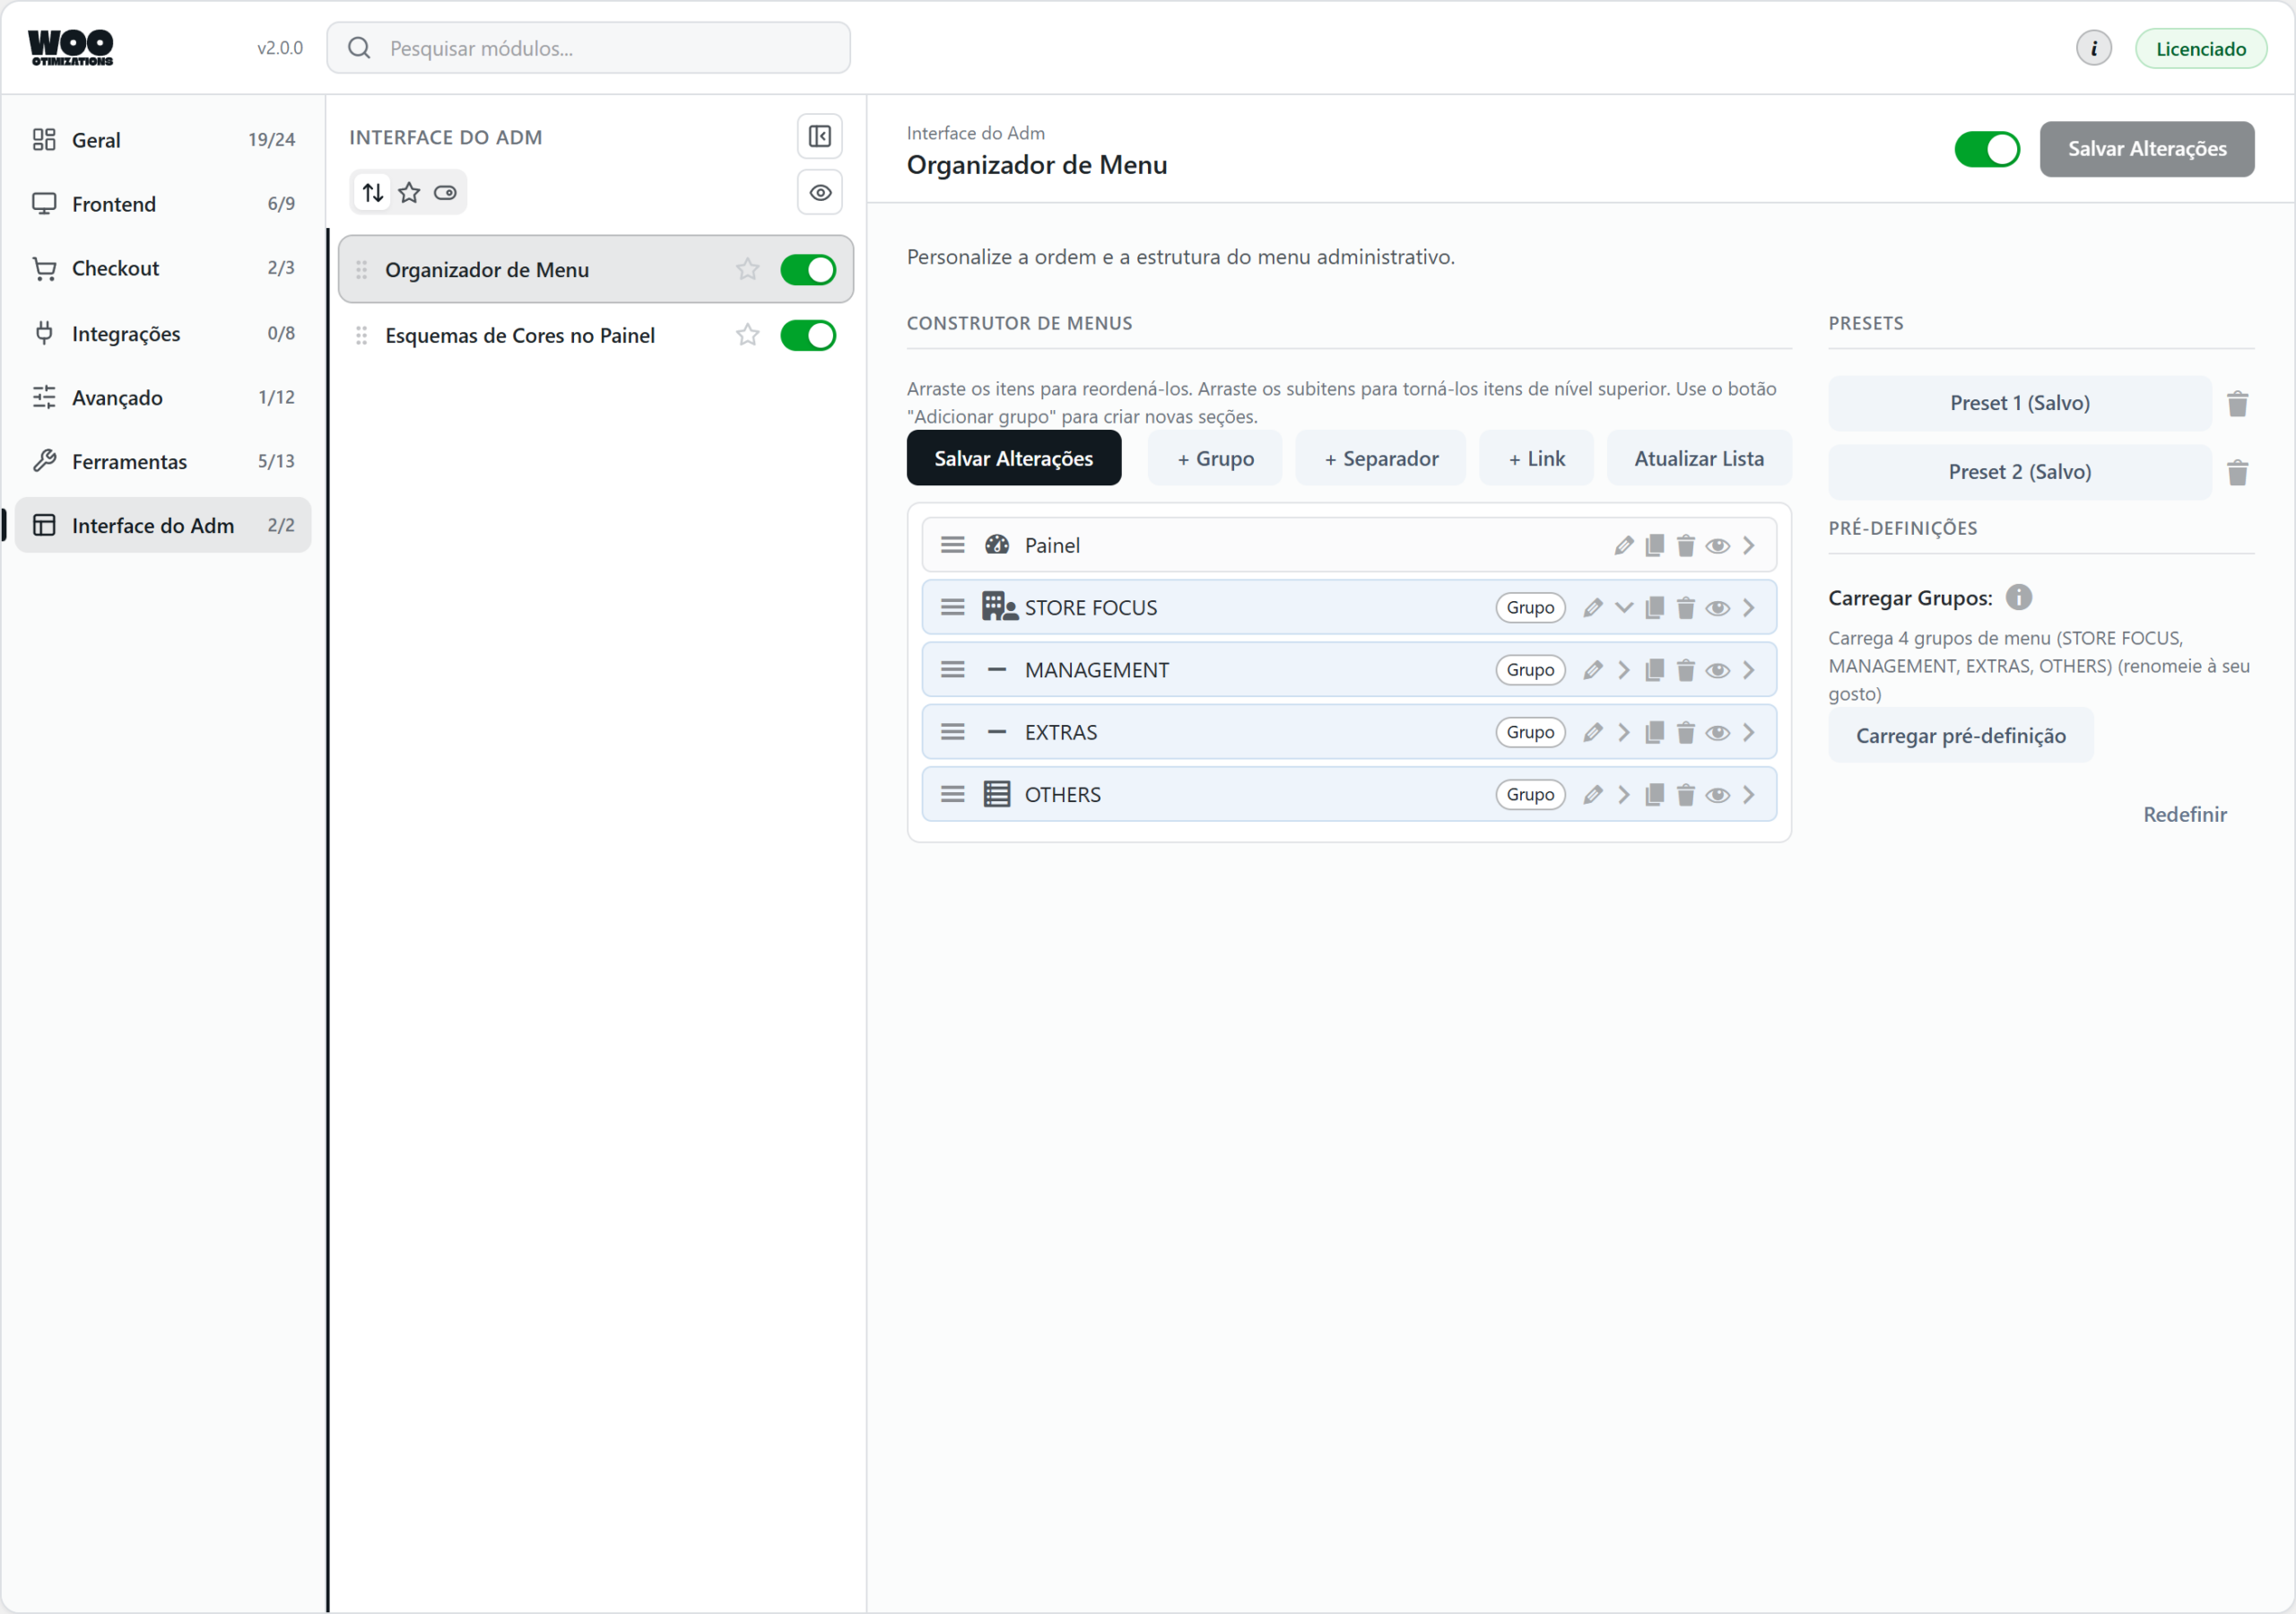Click the toggle-shaped filter icon in module toolbar

pyautogui.click(x=445, y=192)
